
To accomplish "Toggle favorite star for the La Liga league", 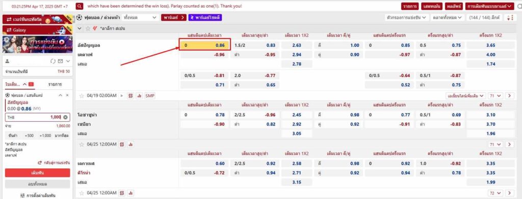I will pos(88,28).
